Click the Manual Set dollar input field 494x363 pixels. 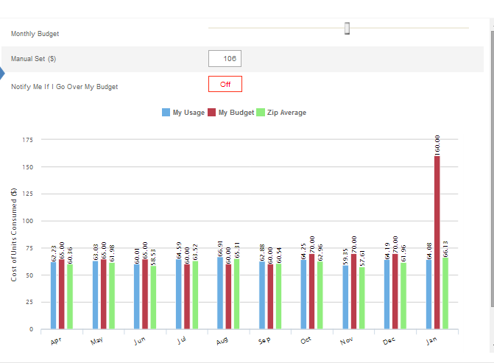pyautogui.click(x=225, y=59)
